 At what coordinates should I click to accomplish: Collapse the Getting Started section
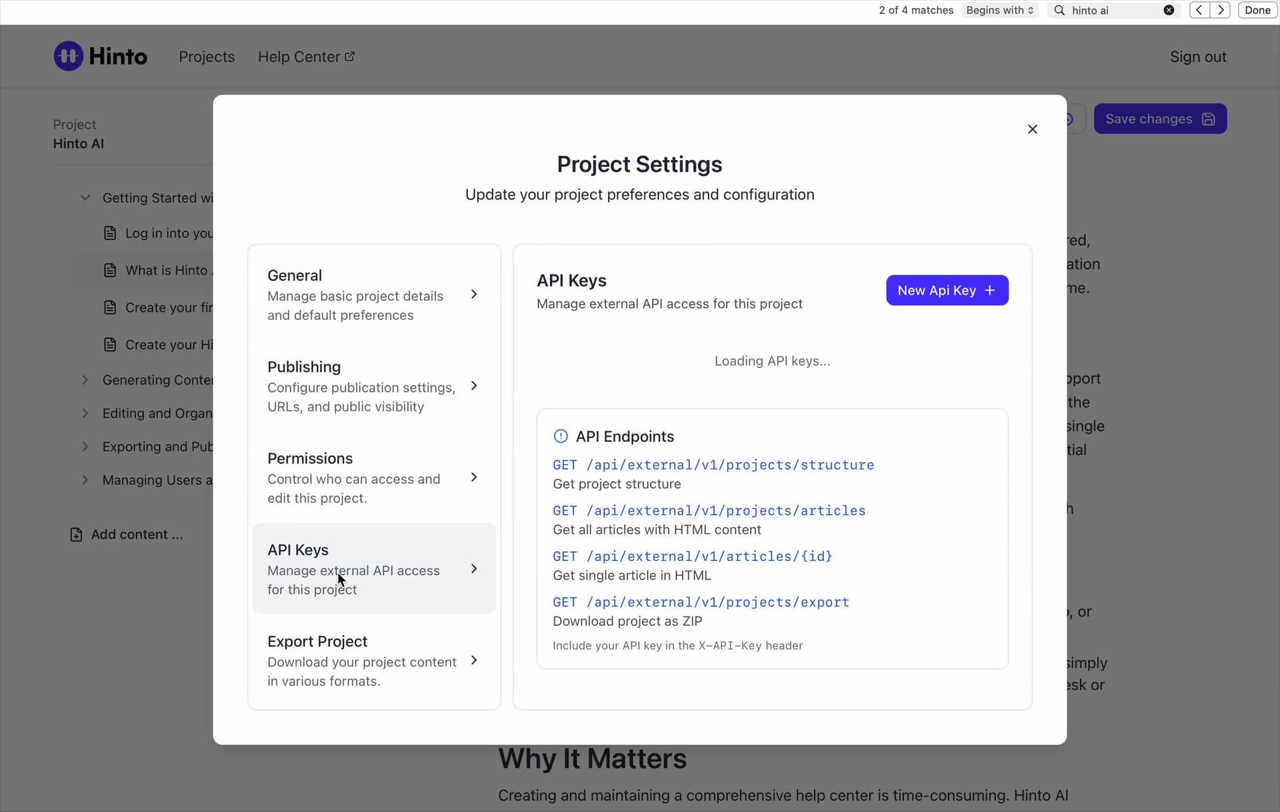point(85,198)
